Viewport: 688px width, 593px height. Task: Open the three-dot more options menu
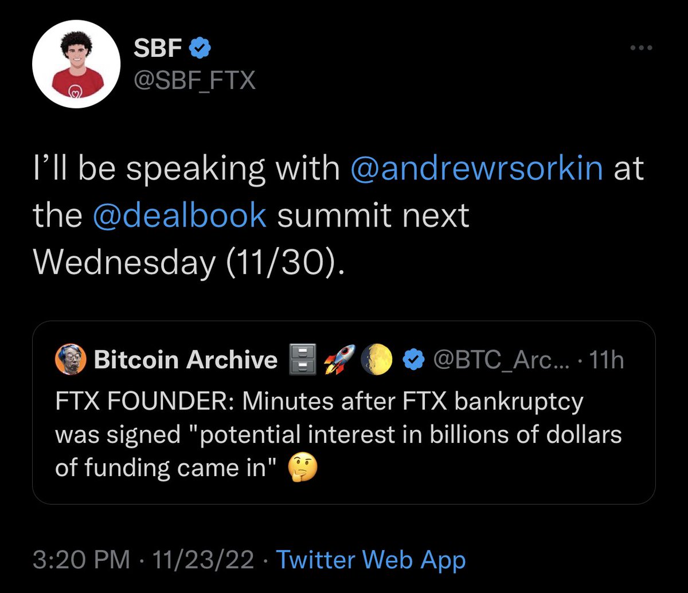(x=641, y=49)
